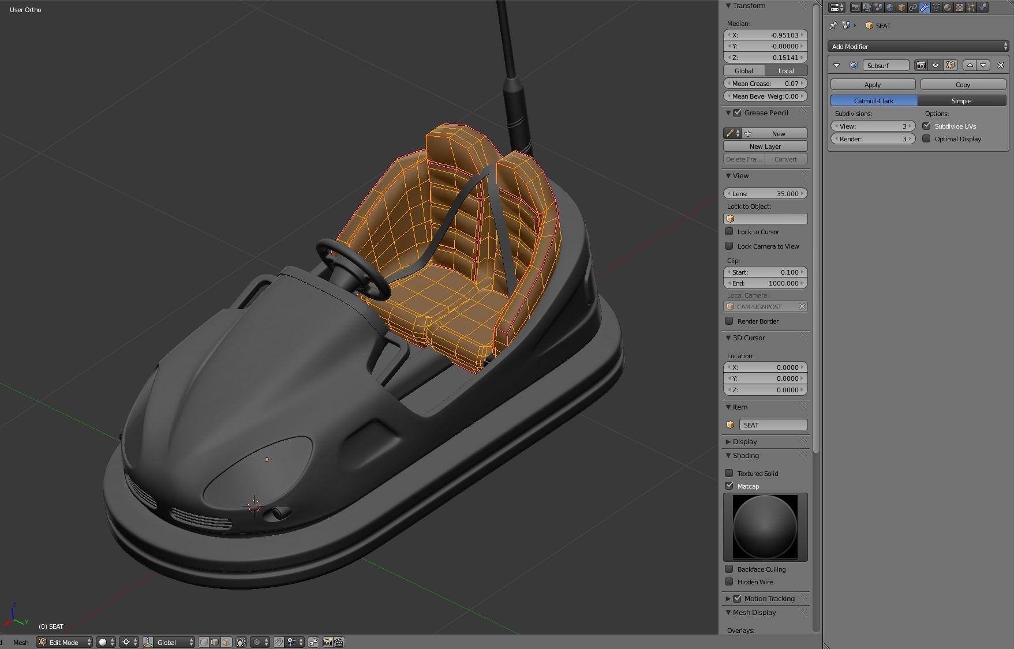Toggle the snap magnet icon
This screenshot has width=1014, height=649.
tap(278, 642)
